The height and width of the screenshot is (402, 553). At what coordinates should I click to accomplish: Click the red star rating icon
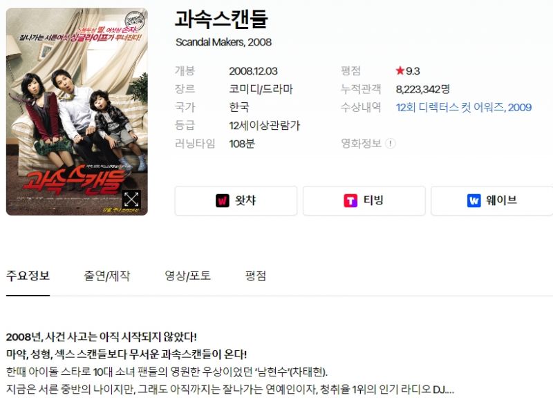click(400, 71)
